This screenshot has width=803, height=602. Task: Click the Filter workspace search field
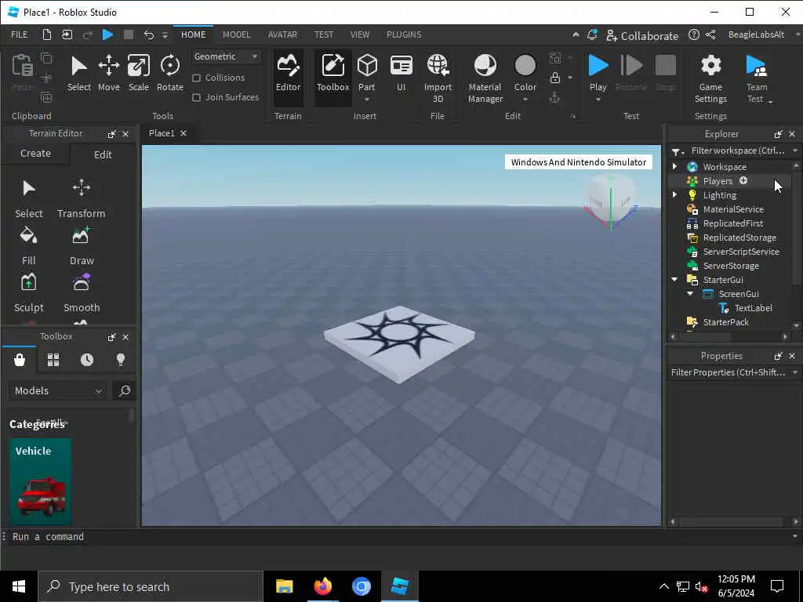(737, 150)
